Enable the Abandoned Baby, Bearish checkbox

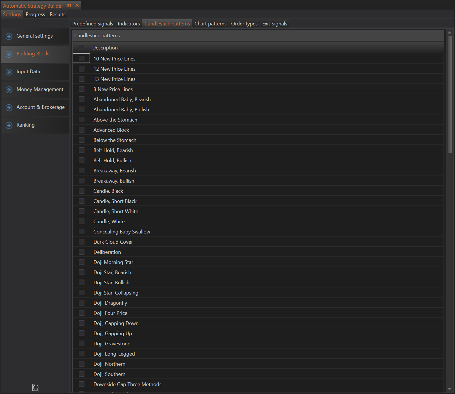(82, 99)
